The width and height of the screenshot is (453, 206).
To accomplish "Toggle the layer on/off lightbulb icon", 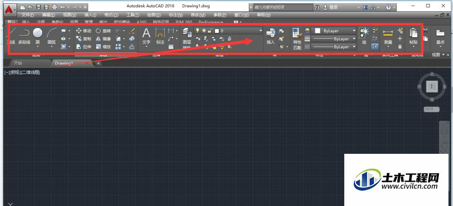I will pos(198,30).
